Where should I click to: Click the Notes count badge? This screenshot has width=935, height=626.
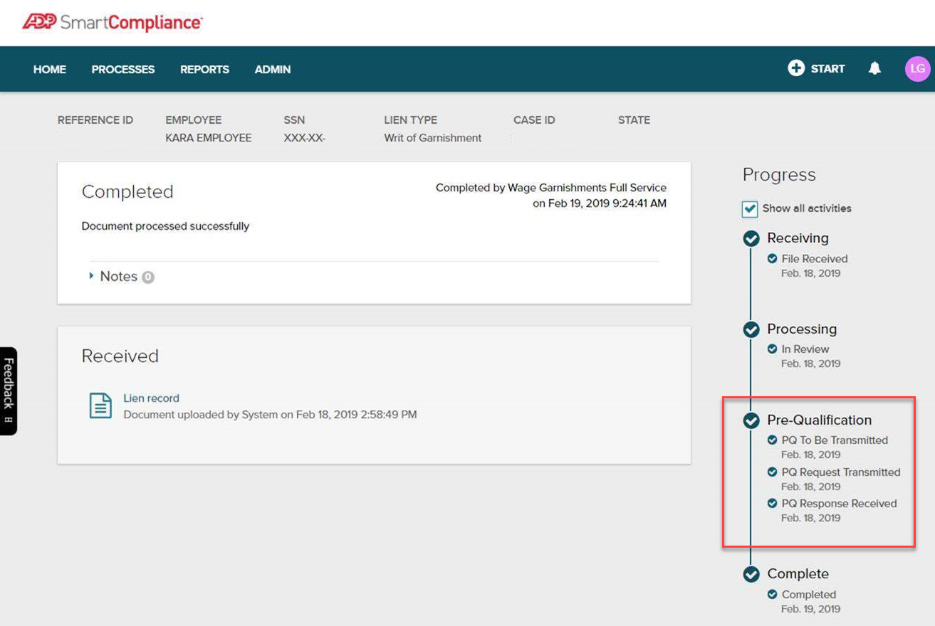coord(148,277)
